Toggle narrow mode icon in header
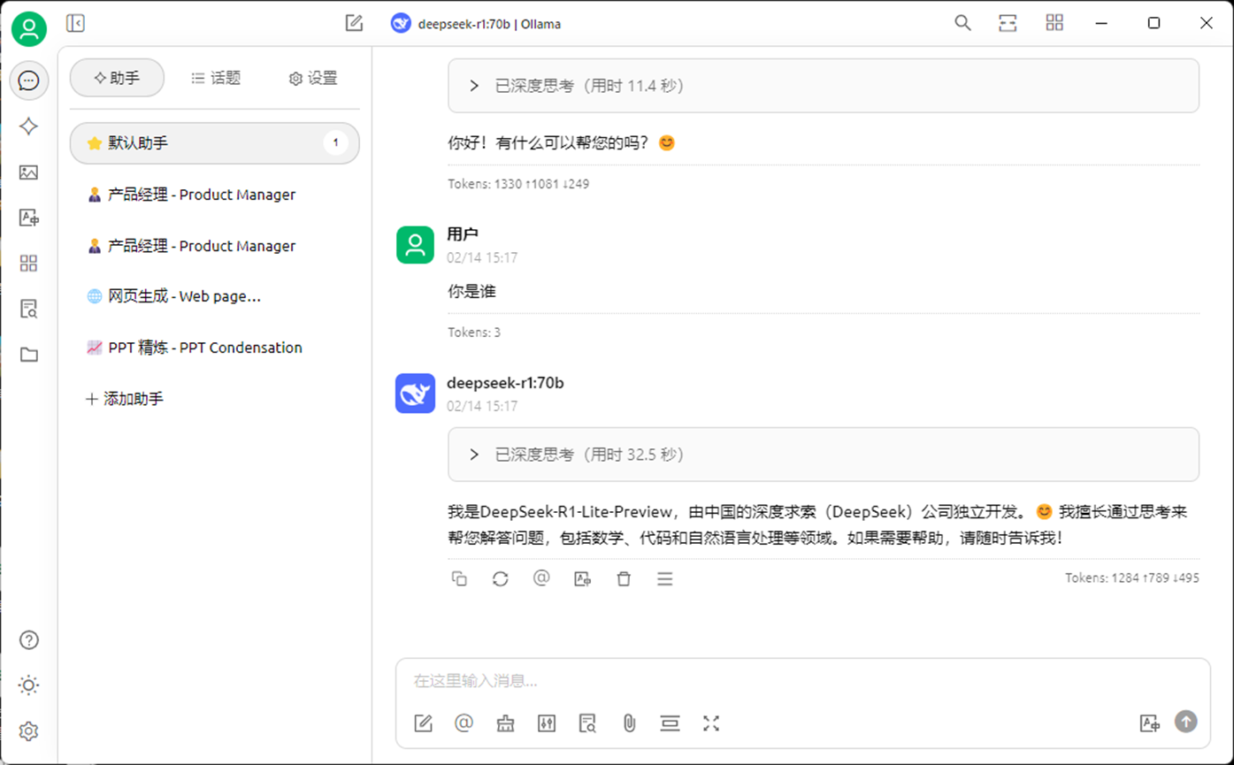The width and height of the screenshot is (1234, 765). tap(1008, 23)
